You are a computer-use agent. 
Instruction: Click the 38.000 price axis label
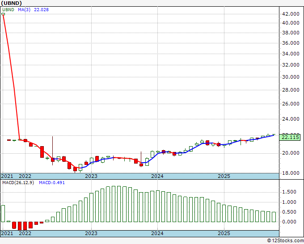(291, 33)
